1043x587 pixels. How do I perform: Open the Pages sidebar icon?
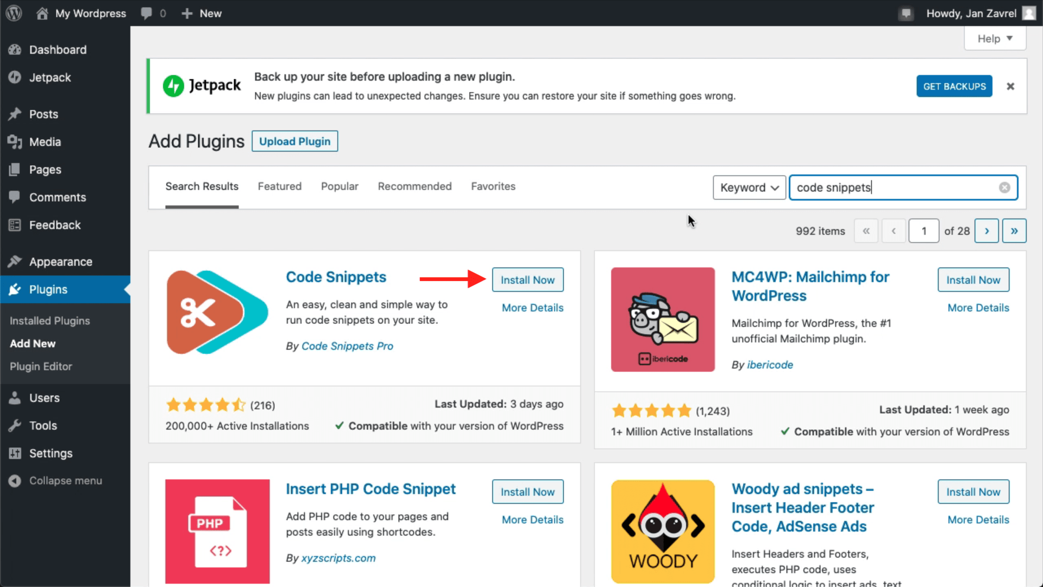coord(15,170)
